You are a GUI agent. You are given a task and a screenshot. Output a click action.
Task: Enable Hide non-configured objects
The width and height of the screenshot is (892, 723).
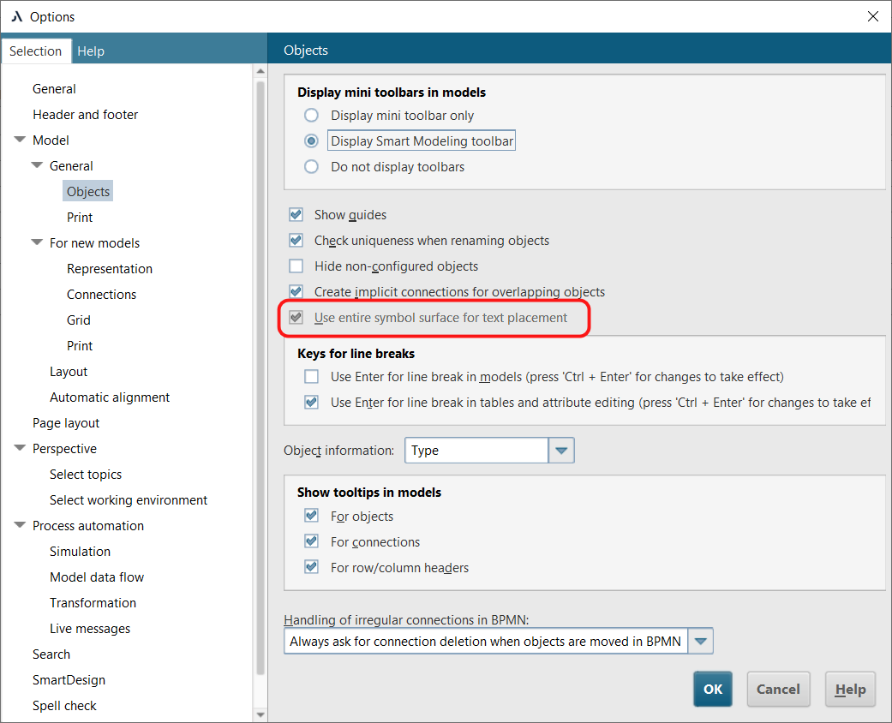(296, 266)
